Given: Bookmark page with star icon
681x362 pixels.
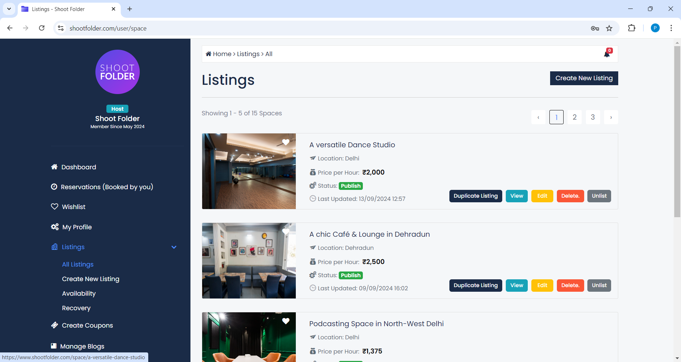Looking at the screenshot, I should click(x=609, y=28).
